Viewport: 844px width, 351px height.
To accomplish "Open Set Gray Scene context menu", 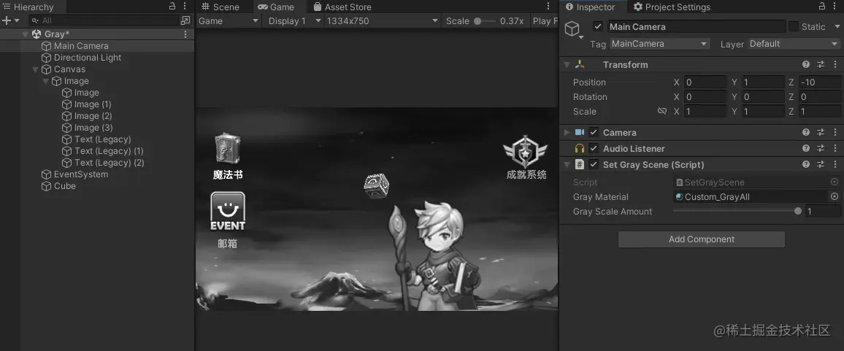I will 835,165.
